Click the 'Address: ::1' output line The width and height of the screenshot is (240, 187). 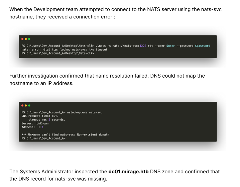[x=32, y=127]
